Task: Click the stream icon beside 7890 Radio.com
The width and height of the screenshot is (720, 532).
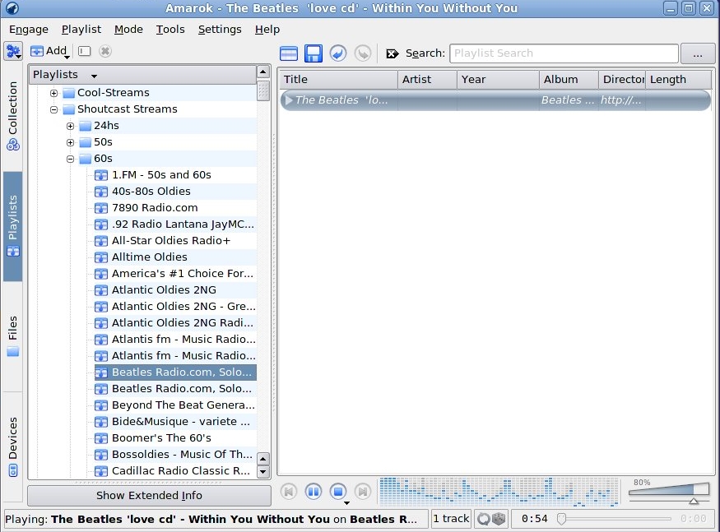Action: point(101,208)
